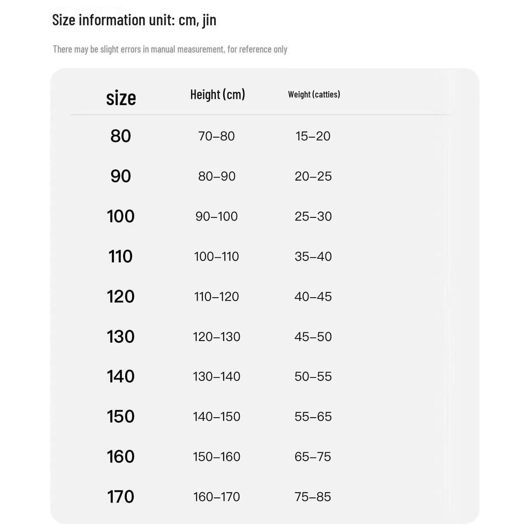Choose the bold size 110 row label
The image size is (530, 530).
[x=121, y=256]
